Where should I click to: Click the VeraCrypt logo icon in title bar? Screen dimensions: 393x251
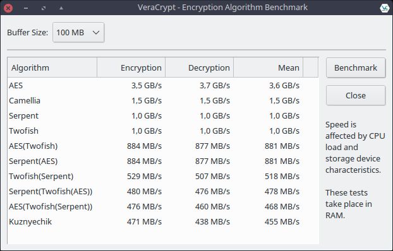click(384, 8)
